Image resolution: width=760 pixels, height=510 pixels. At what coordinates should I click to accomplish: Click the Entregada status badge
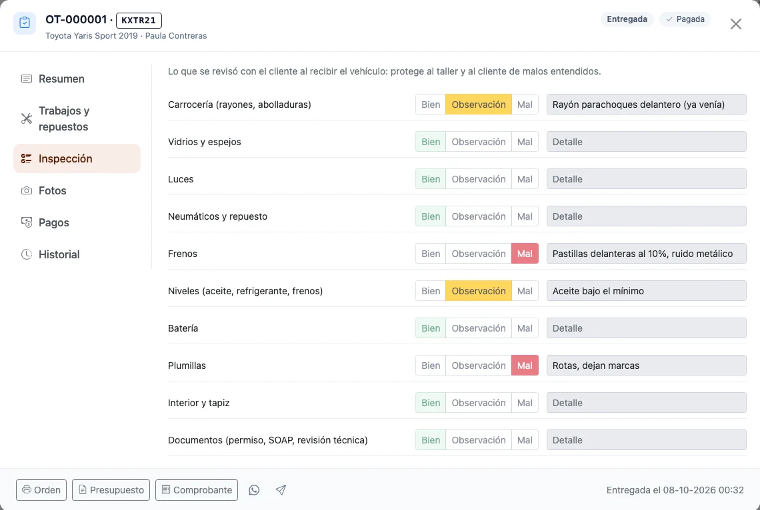(627, 19)
